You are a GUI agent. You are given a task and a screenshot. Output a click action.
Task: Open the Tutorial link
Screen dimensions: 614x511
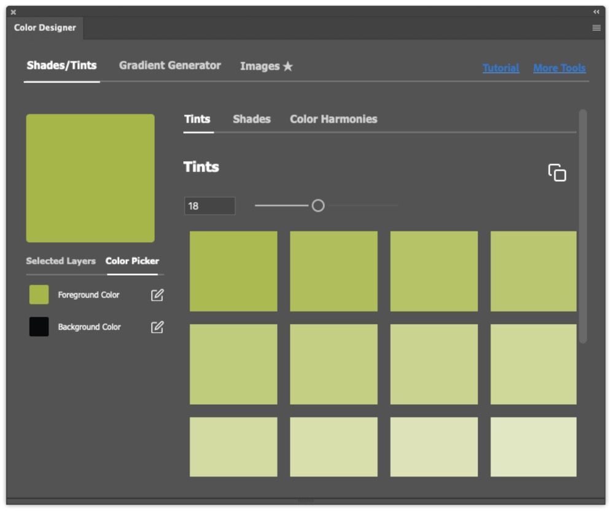(500, 68)
